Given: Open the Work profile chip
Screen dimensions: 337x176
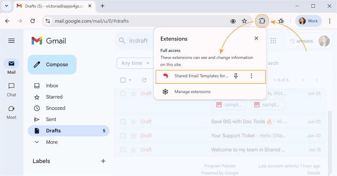Looking at the screenshot, I should point(308,21).
